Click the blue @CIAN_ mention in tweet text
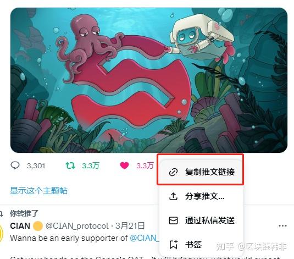The image size is (294, 259). (x=145, y=238)
